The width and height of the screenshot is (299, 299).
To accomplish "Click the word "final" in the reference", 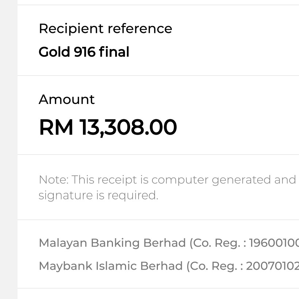I will [114, 52].
